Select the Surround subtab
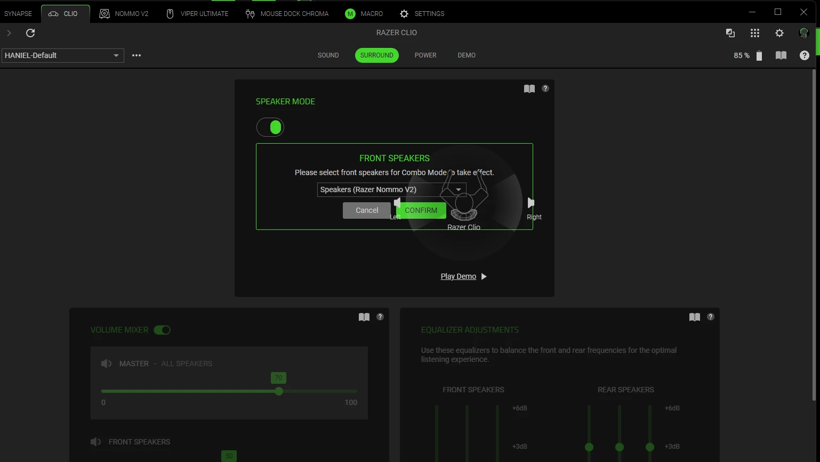 (377, 55)
